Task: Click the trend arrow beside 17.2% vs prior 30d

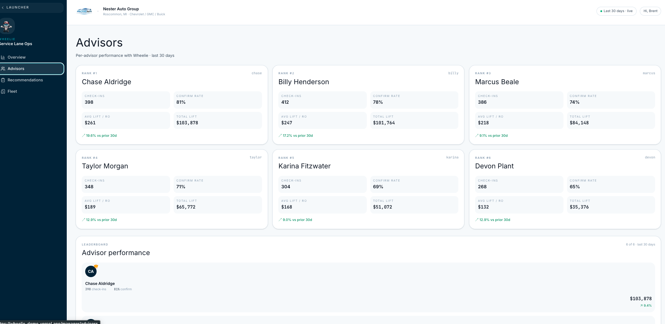Action: [280, 136]
